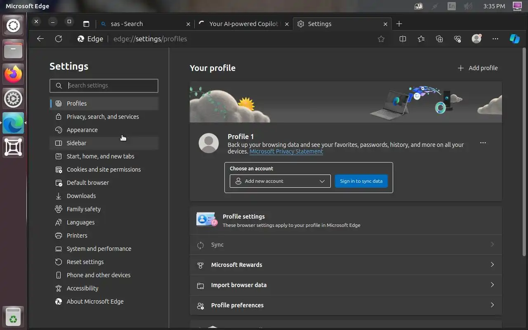
Task: Open Microsoft Rewards row
Action: (346, 265)
